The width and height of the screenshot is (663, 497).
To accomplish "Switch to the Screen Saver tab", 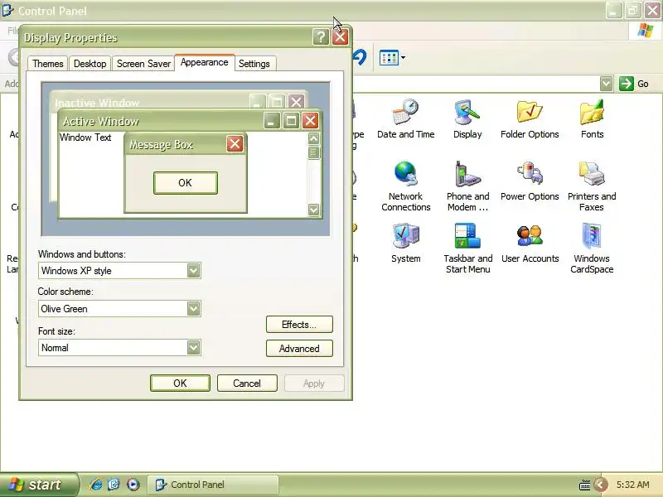I will click(143, 64).
